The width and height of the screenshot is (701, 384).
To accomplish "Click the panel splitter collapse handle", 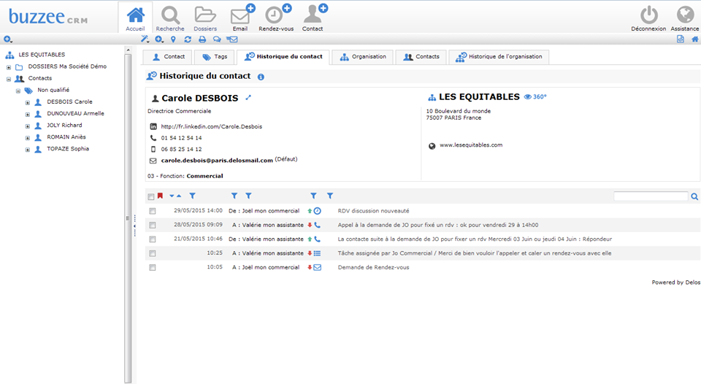I will [134, 226].
